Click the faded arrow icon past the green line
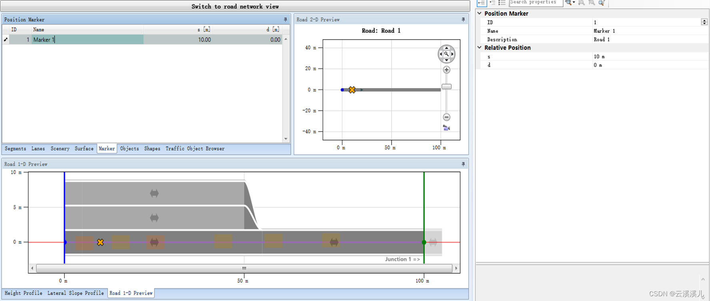Viewport: 710px width, 301px height. (433, 242)
